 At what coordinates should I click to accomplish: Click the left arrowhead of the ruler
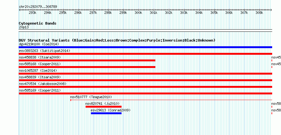(20, 10)
